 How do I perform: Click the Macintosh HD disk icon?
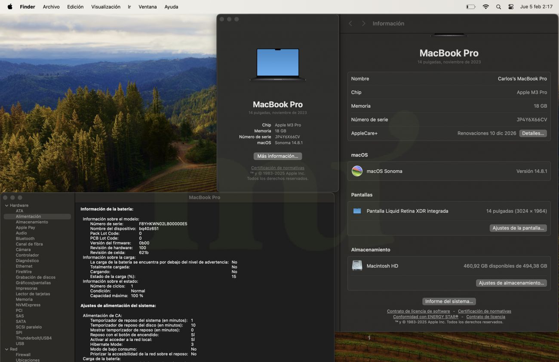pyautogui.click(x=357, y=266)
